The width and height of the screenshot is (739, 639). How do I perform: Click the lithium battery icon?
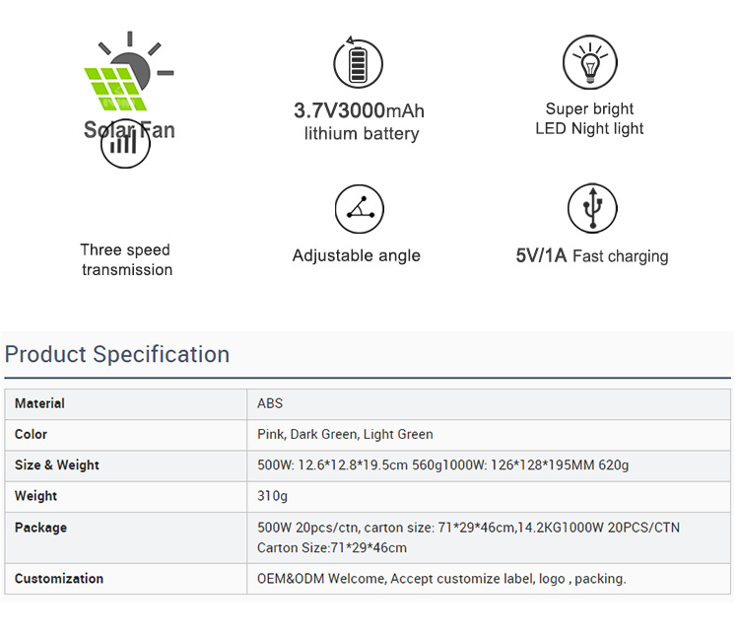pyautogui.click(x=358, y=63)
